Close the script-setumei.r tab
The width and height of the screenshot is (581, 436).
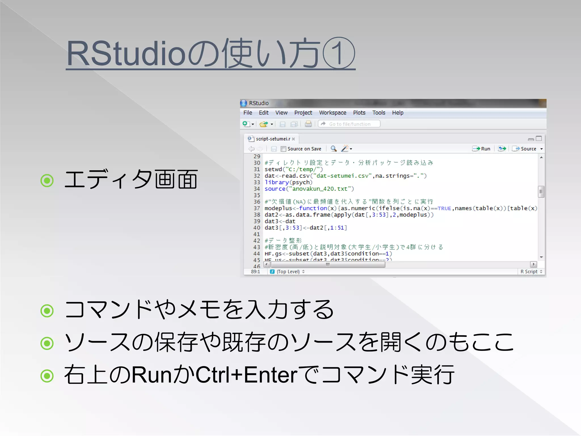point(293,139)
